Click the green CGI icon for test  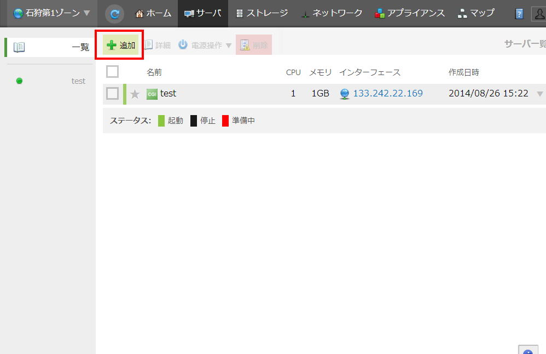pyautogui.click(x=152, y=94)
